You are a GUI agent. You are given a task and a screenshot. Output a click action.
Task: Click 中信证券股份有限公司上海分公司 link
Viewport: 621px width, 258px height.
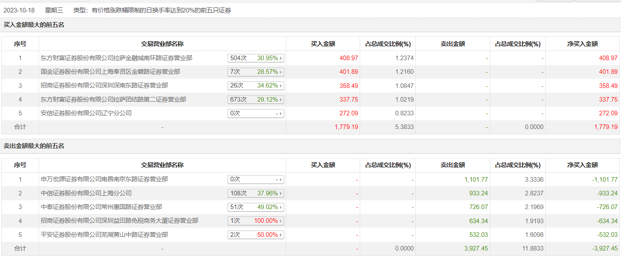[86, 193]
